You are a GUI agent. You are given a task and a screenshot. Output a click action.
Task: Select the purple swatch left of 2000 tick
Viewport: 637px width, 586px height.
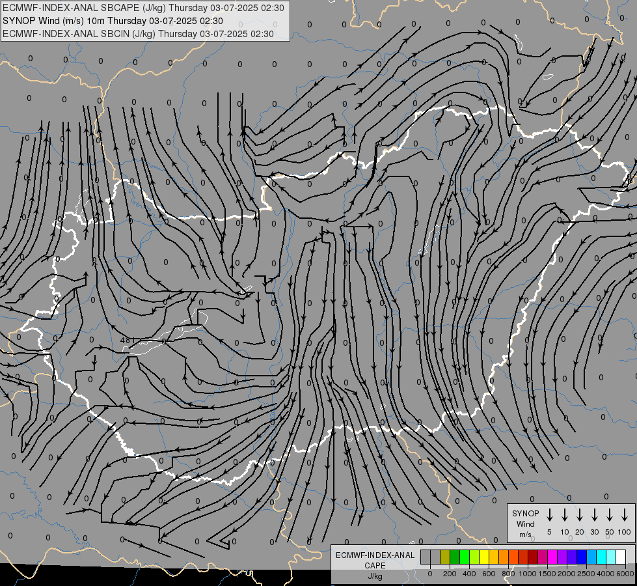point(562,557)
